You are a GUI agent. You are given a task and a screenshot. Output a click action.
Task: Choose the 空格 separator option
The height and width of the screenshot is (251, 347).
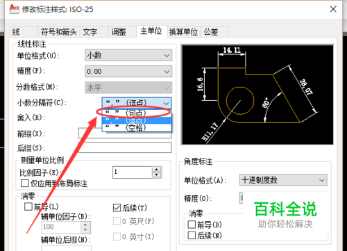coord(137,127)
